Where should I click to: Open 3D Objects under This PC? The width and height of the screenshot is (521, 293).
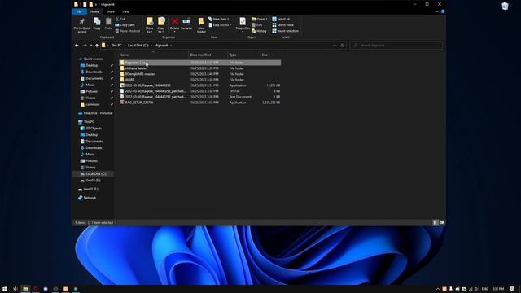94,129
